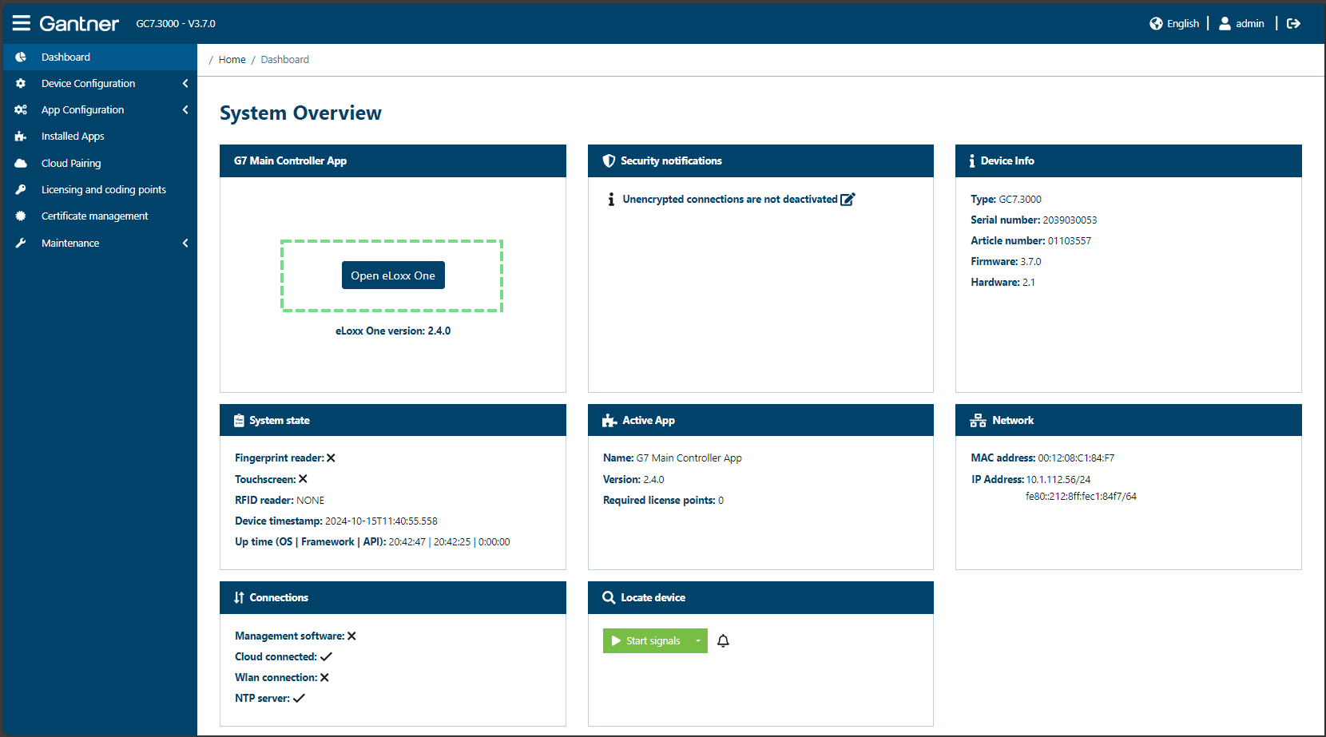Click IPv6 address fe80::212:8ff:fec1:84f7/64
This screenshot has width=1326, height=737.
tap(1081, 496)
